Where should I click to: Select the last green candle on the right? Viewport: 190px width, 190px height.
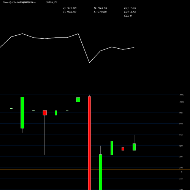click(x=134, y=147)
